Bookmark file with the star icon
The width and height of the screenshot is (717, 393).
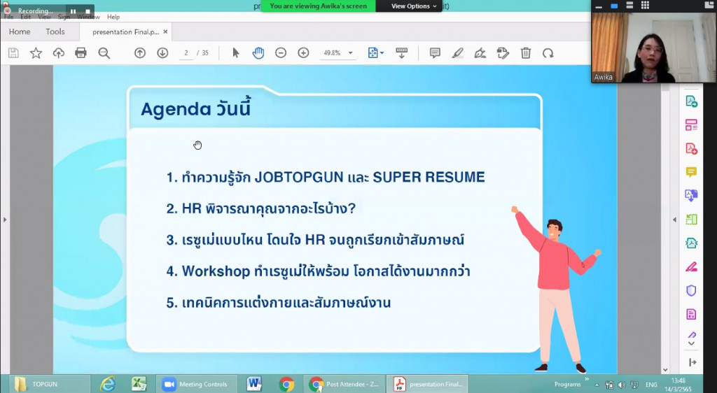coord(36,53)
